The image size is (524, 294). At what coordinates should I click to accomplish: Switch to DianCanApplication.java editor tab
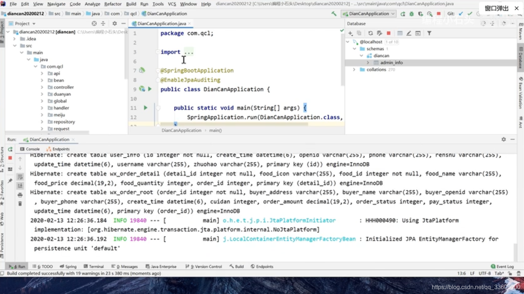(161, 24)
